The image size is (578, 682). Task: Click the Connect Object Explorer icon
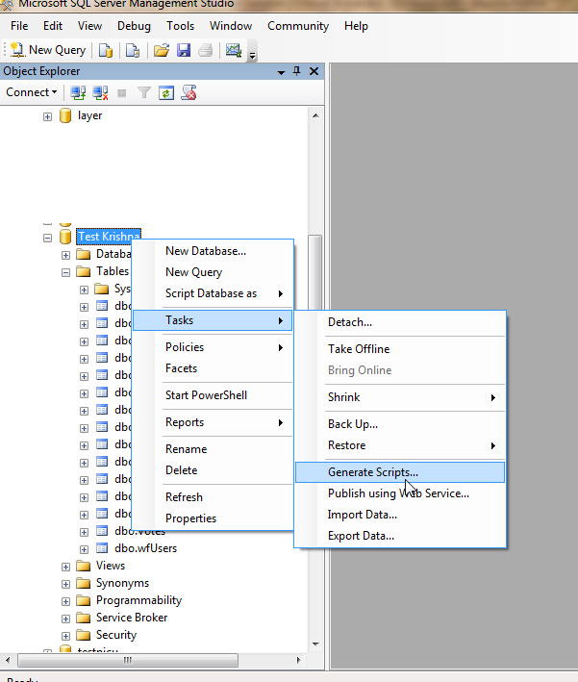click(x=78, y=92)
